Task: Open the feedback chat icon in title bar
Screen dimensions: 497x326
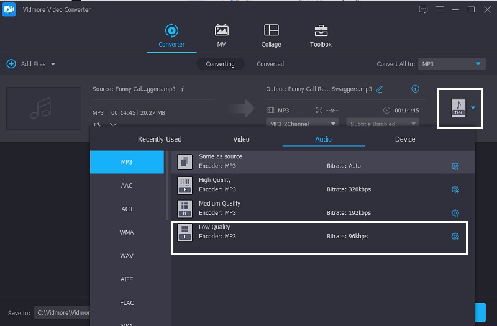Action: coord(424,9)
